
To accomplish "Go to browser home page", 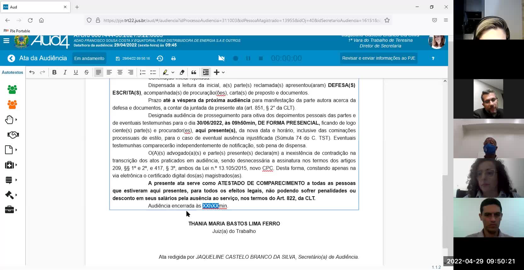I will (x=41, y=20).
